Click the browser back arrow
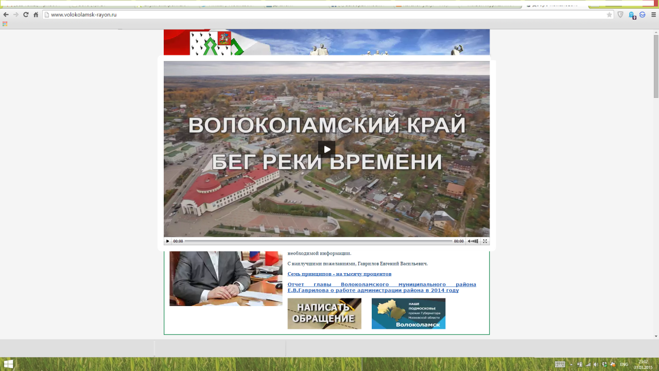659x371 pixels. (6, 14)
